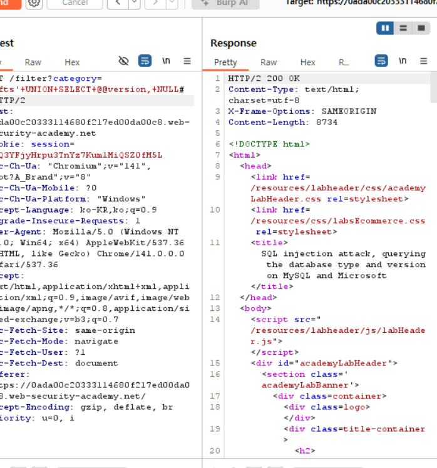This screenshot has height=468, width=437.
Task: Click the "Windows" platform header value
Action: [x=121, y=199]
